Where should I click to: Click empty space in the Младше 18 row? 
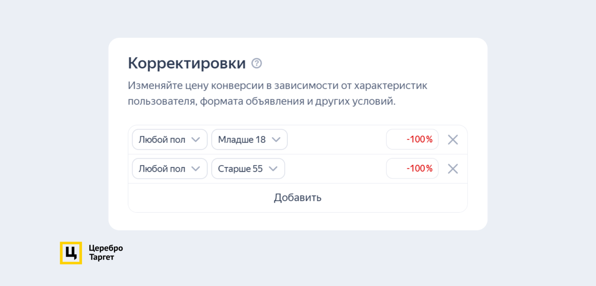(x=336, y=139)
